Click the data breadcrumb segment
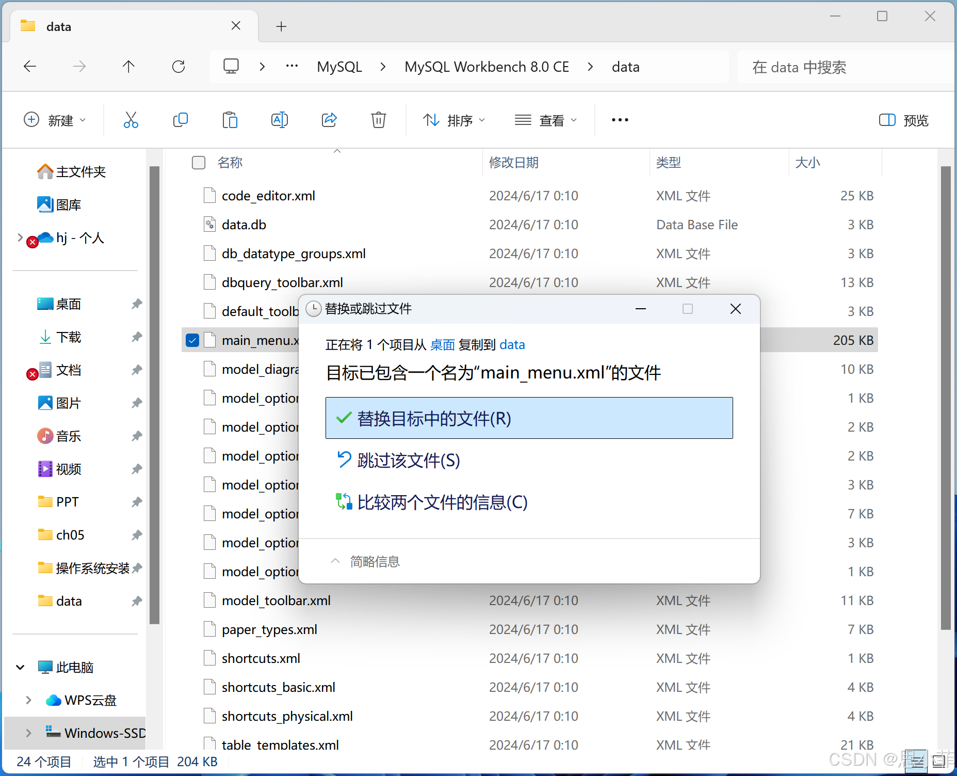 (x=626, y=67)
